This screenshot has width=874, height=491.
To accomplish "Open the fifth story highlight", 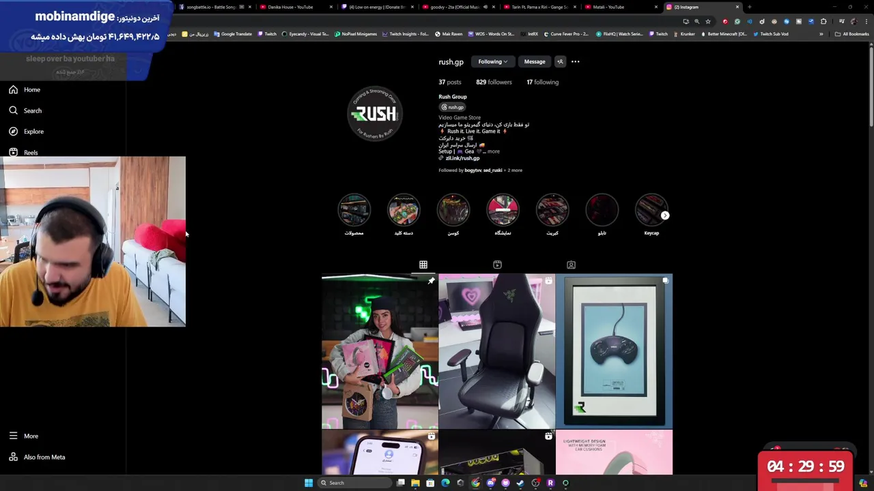I will [552, 210].
